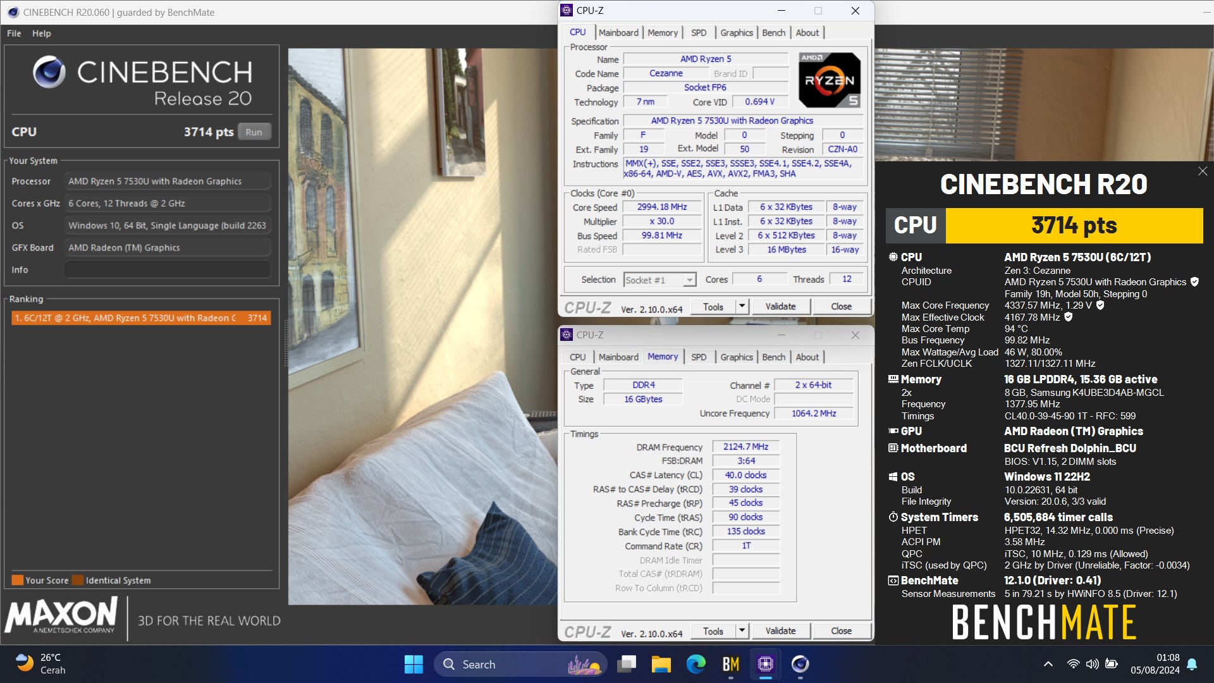This screenshot has height=683, width=1214.
Task: Click the AMD Ryzen 5 logo in CPU-Z
Action: coord(829,80)
